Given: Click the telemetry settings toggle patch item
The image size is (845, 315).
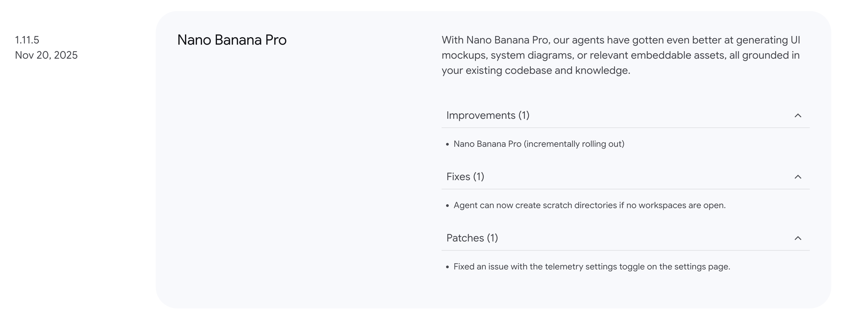Looking at the screenshot, I should pos(592,266).
